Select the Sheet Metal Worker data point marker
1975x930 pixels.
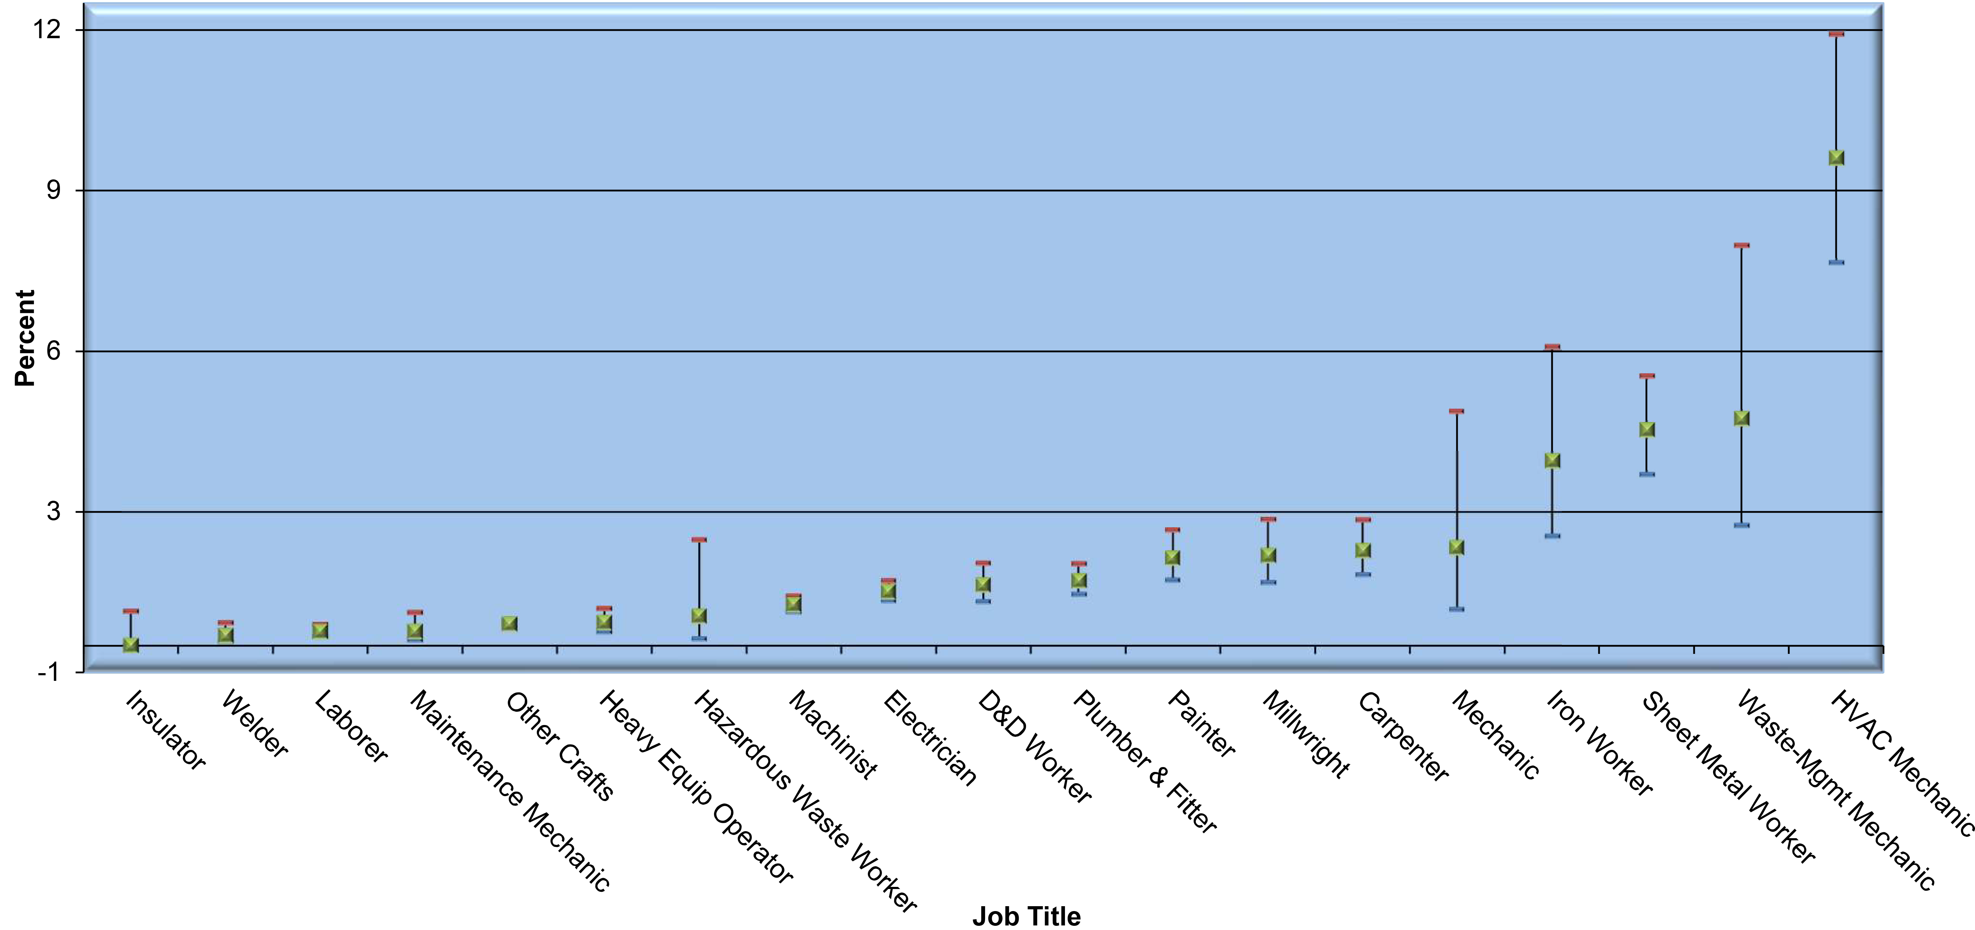tap(1647, 430)
